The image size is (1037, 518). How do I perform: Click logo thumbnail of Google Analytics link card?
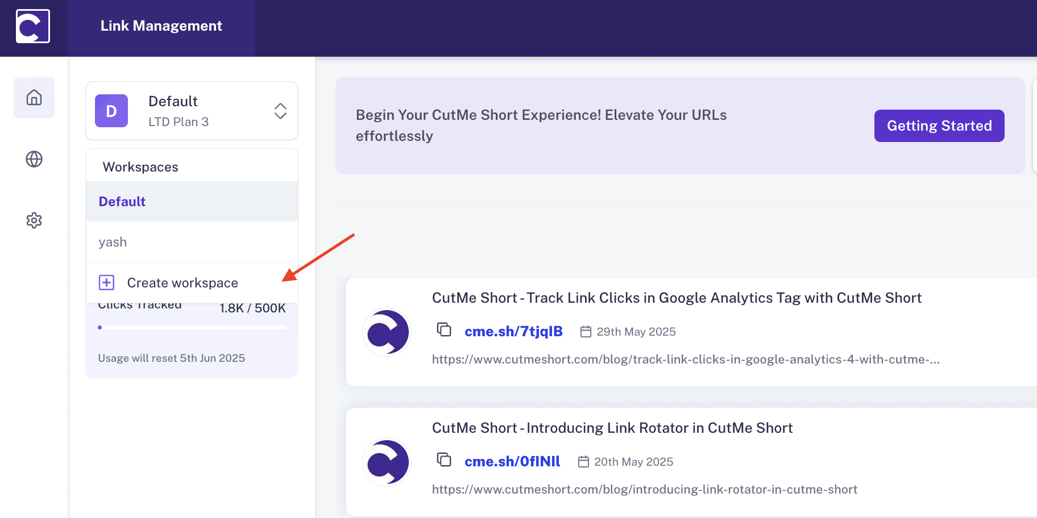pos(387,332)
